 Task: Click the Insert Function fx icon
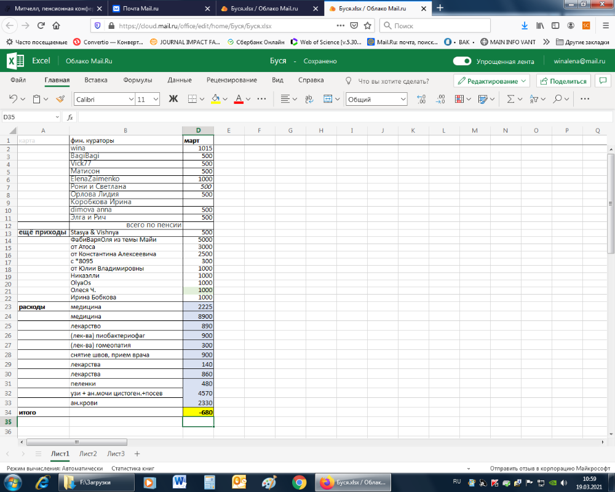click(70, 117)
